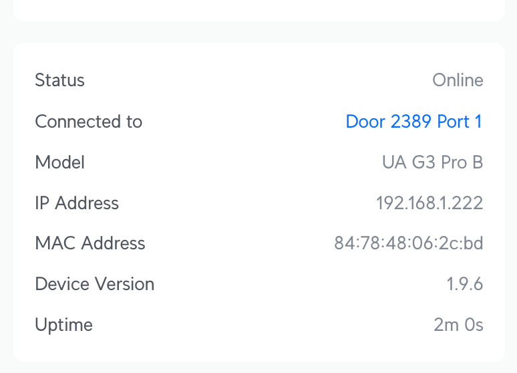517x373 pixels.
Task: Click the Uptime label
Action: click(63, 326)
